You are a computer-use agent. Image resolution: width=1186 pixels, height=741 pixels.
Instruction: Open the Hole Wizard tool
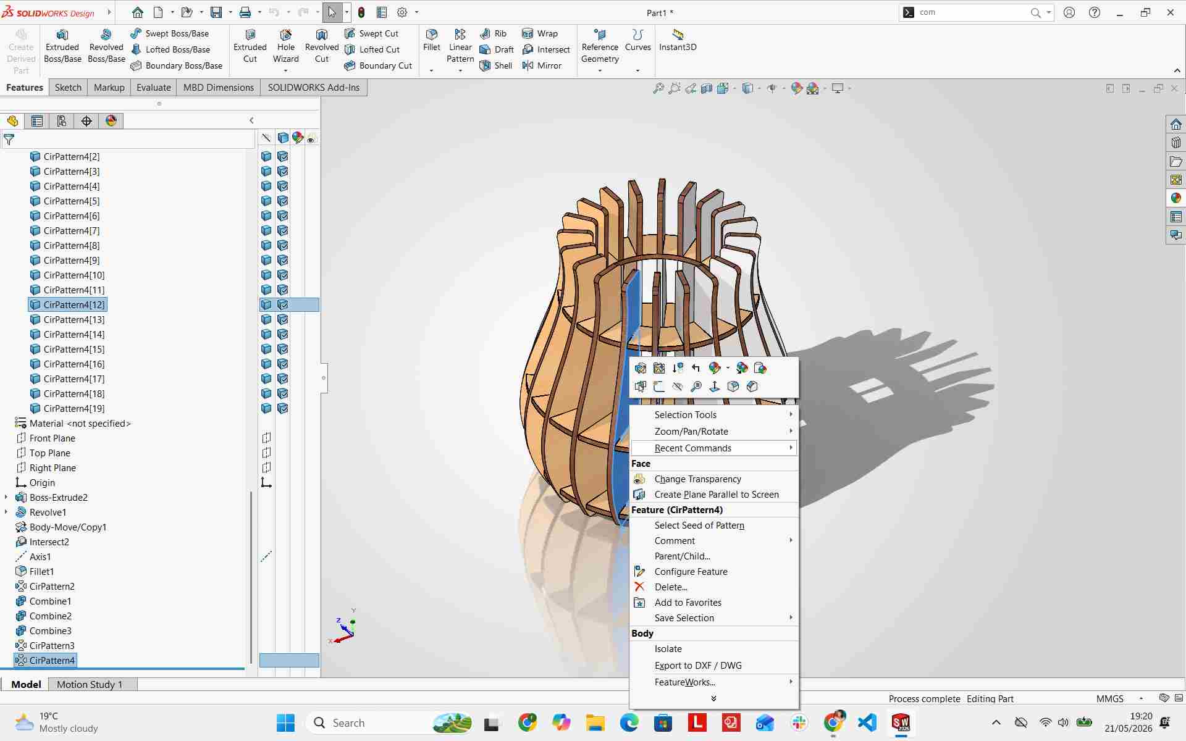(285, 46)
